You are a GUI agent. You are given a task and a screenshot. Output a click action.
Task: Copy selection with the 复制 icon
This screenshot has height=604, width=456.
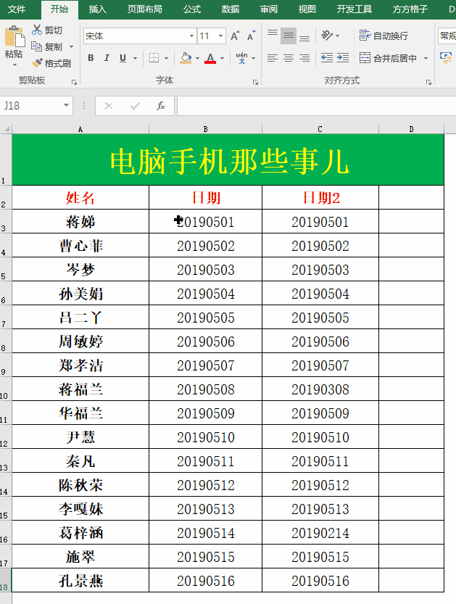click(x=36, y=46)
